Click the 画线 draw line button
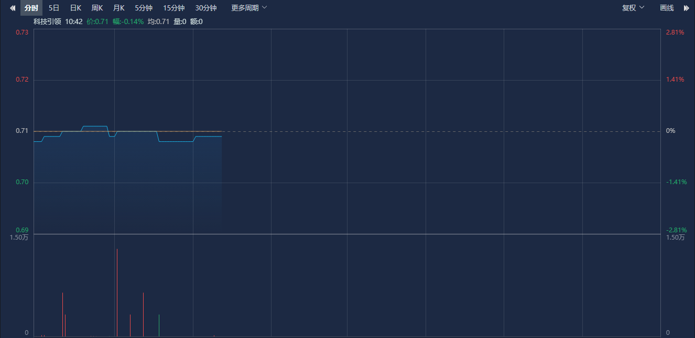This screenshot has width=695, height=338. tap(667, 8)
